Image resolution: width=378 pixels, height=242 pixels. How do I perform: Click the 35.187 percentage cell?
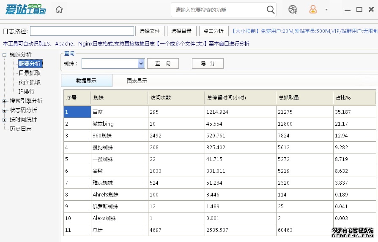click(355, 112)
